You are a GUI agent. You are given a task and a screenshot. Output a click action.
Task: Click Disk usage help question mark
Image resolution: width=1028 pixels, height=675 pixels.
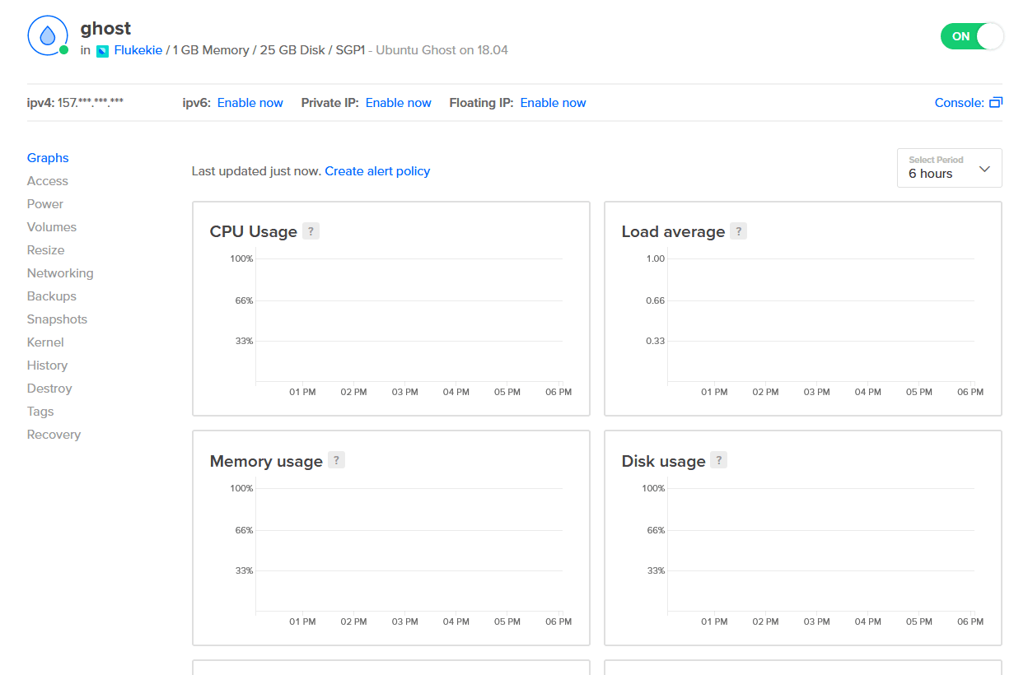click(x=719, y=461)
